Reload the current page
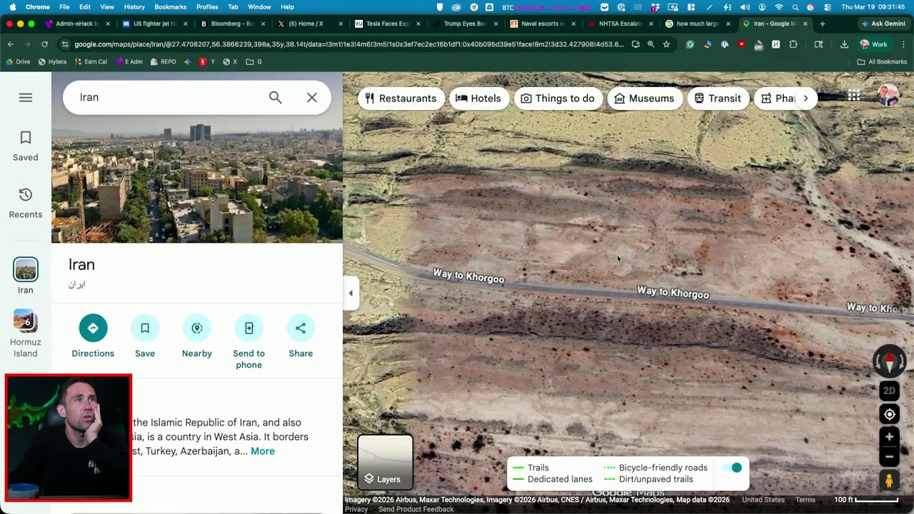The width and height of the screenshot is (914, 514). pyautogui.click(x=44, y=44)
